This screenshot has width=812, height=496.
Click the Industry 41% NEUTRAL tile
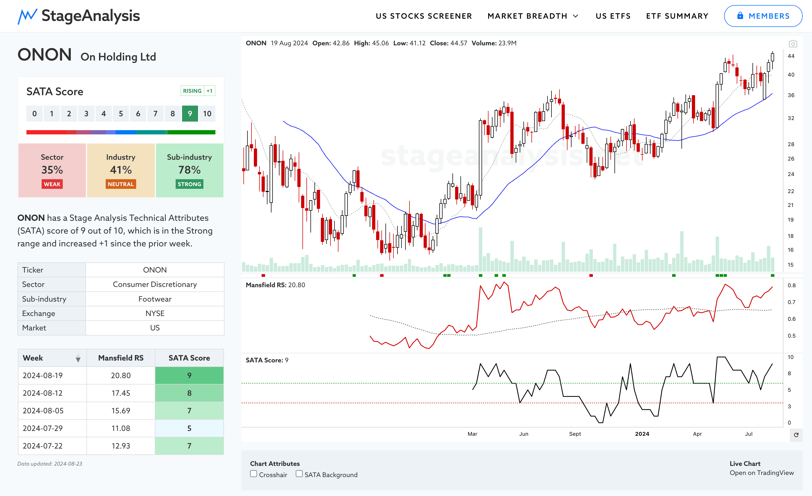pyautogui.click(x=121, y=170)
